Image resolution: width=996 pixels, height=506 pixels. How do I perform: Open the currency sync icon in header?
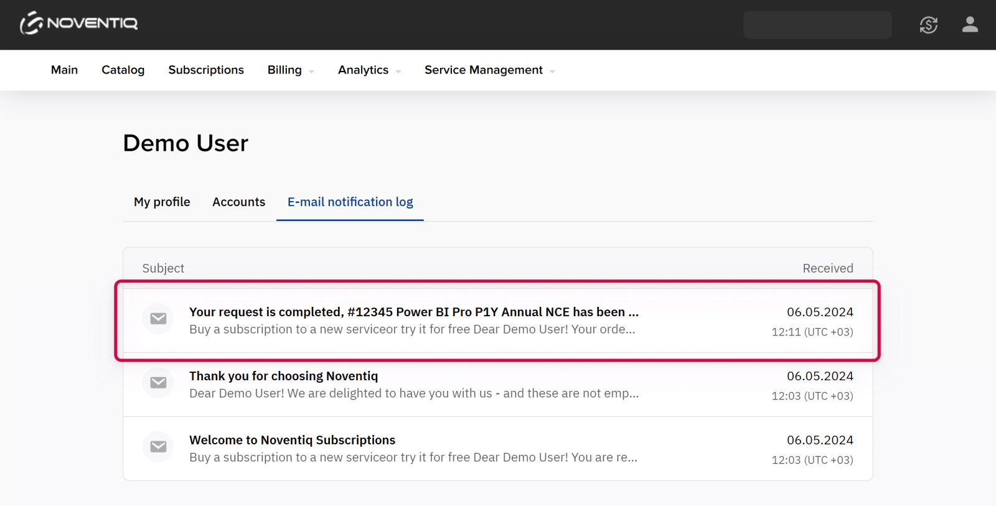(x=928, y=25)
